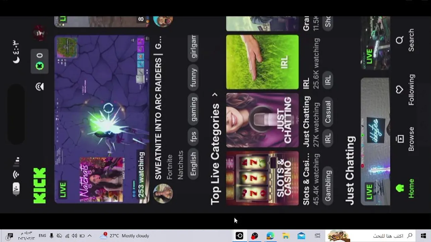
Task: Select the girlgam tag
Action: pyautogui.click(x=193, y=48)
